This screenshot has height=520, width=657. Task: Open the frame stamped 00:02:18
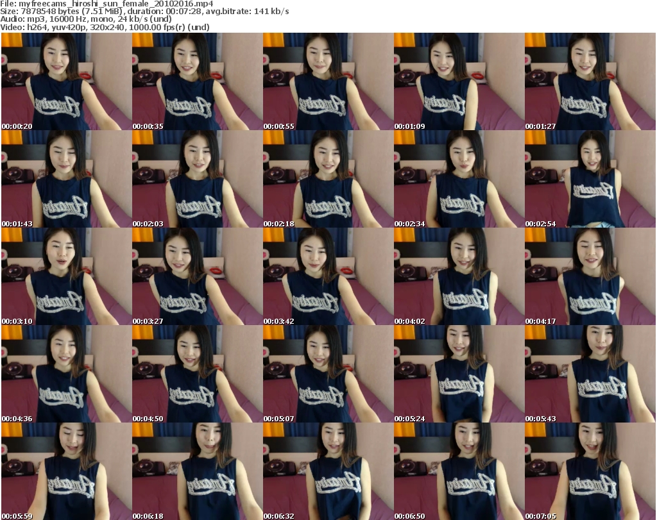click(328, 179)
